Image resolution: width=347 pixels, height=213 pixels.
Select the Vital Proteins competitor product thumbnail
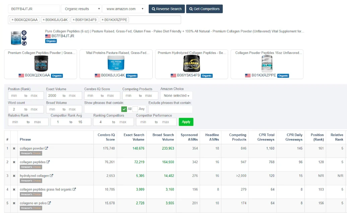116,64
